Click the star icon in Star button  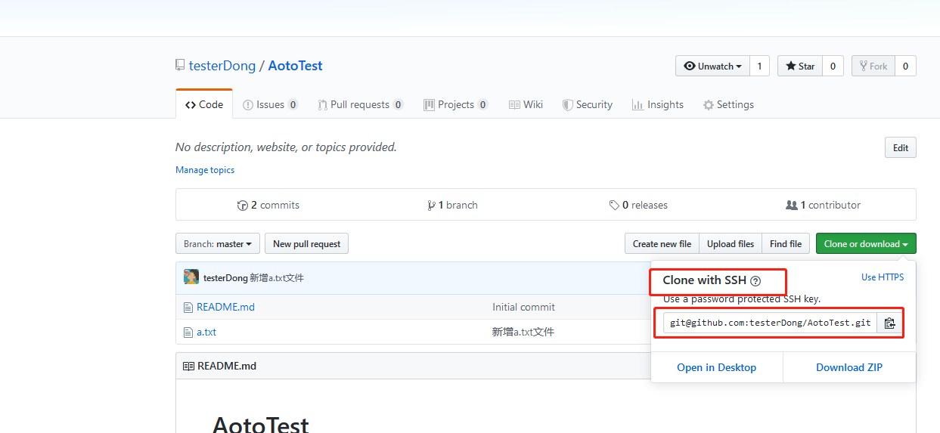pos(790,66)
